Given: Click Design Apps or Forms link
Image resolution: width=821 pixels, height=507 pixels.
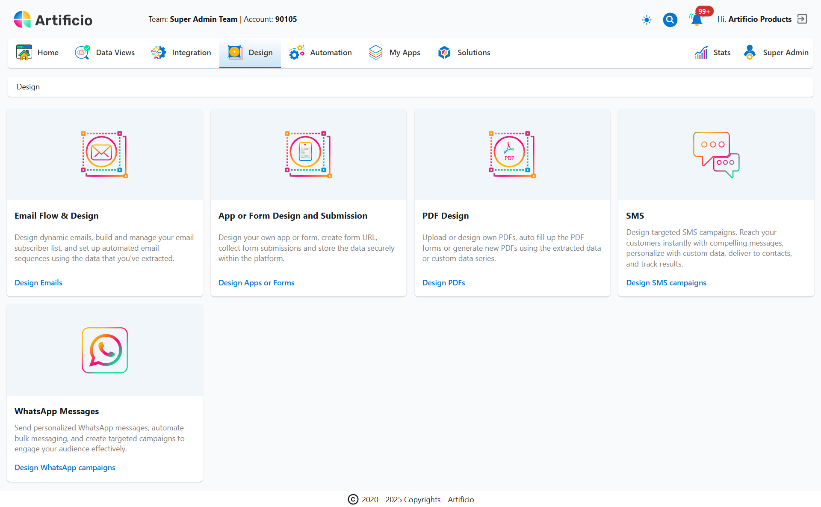Looking at the screenshot, I should [256, 283].
